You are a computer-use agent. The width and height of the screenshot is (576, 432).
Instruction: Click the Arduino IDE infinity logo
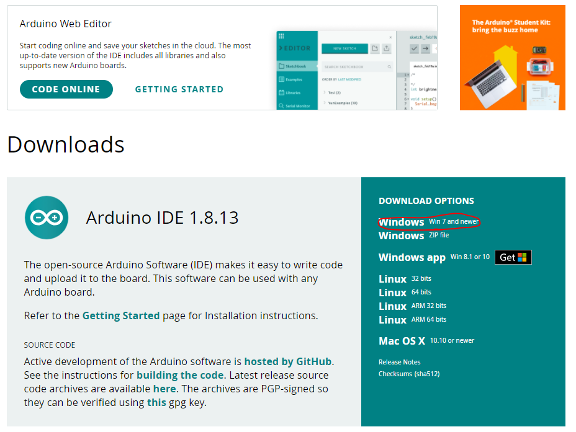tap(47, 218)
